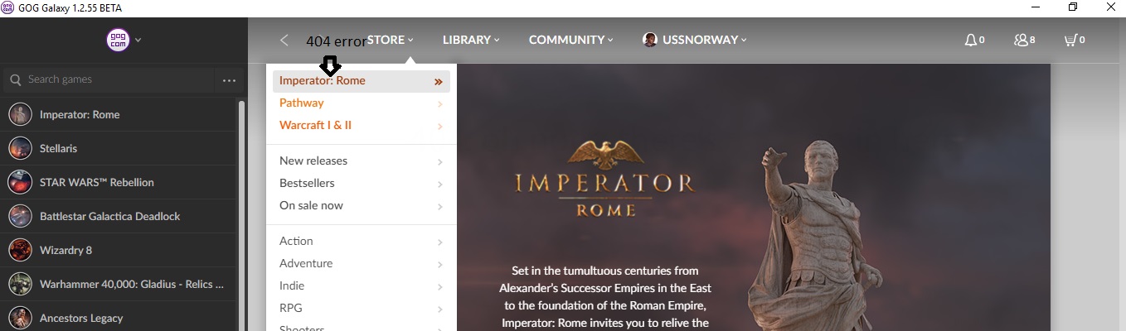Select Wizardry 8 game icon
This screenshot has height=331, width=1126.
[x=20, y=250]
